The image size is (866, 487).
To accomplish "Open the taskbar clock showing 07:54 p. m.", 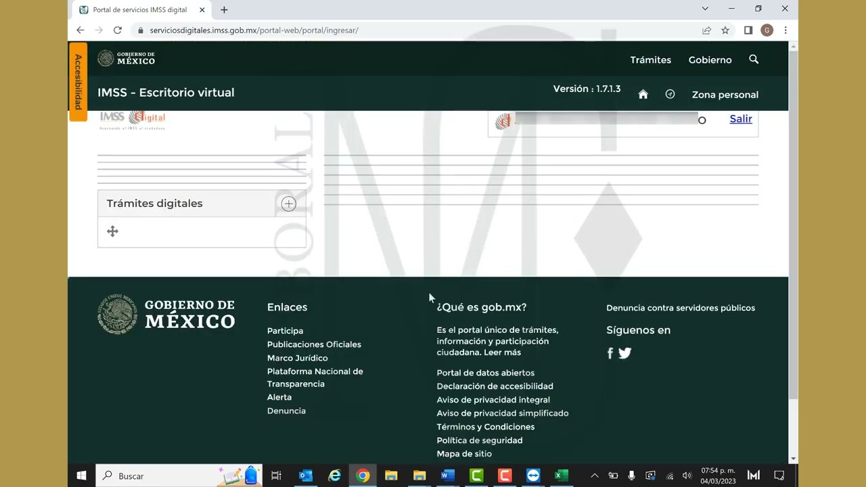I will pos(718,476).
